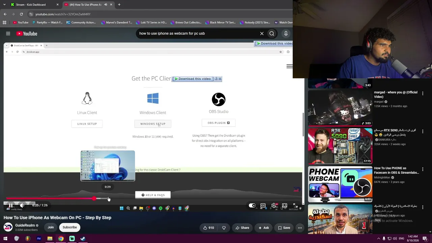
Task: Submit the search with the magnifier icon
Action: tap(272, 33)
